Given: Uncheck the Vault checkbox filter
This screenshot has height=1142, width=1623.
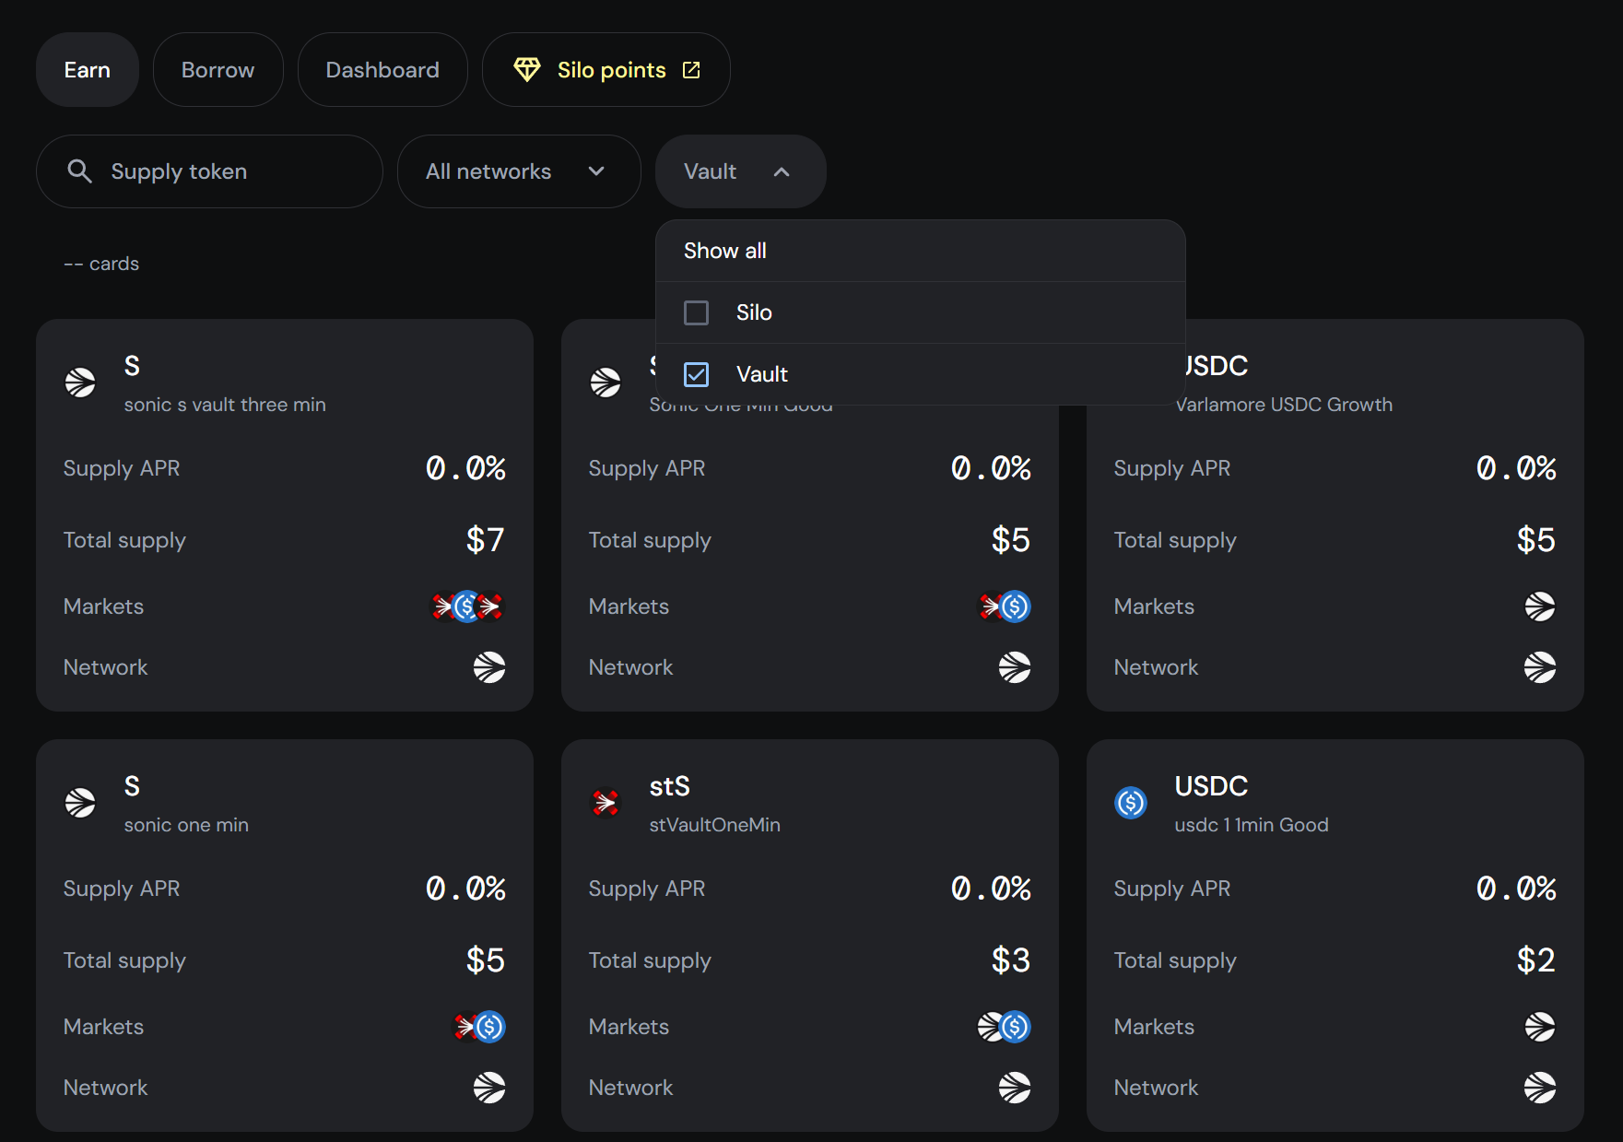Looking at the screenshot, I should click(x=697, y=375).
